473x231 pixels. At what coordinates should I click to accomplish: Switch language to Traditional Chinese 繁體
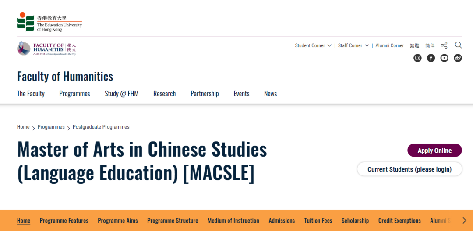pyautogui.click(x=414, y=46)
